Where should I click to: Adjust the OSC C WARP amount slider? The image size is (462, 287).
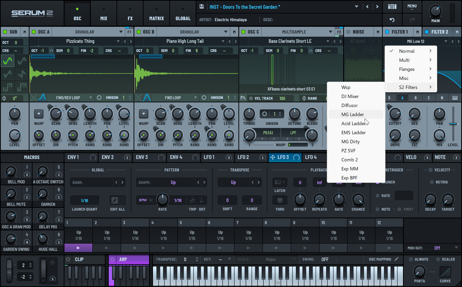298,145
